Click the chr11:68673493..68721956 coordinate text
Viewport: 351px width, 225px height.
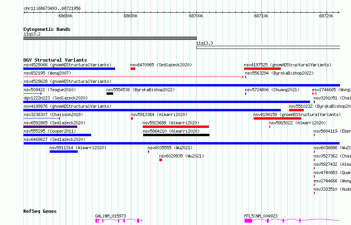point(52,9)
